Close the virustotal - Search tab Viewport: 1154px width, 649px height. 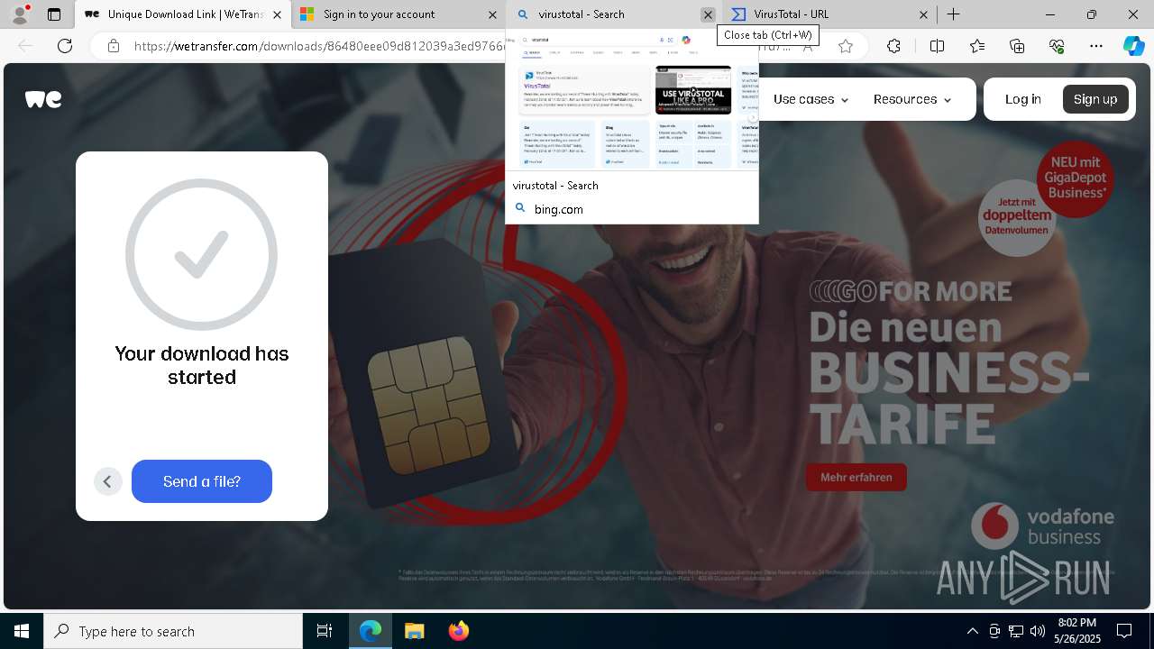pyautogui.click(x=708, y=14)
